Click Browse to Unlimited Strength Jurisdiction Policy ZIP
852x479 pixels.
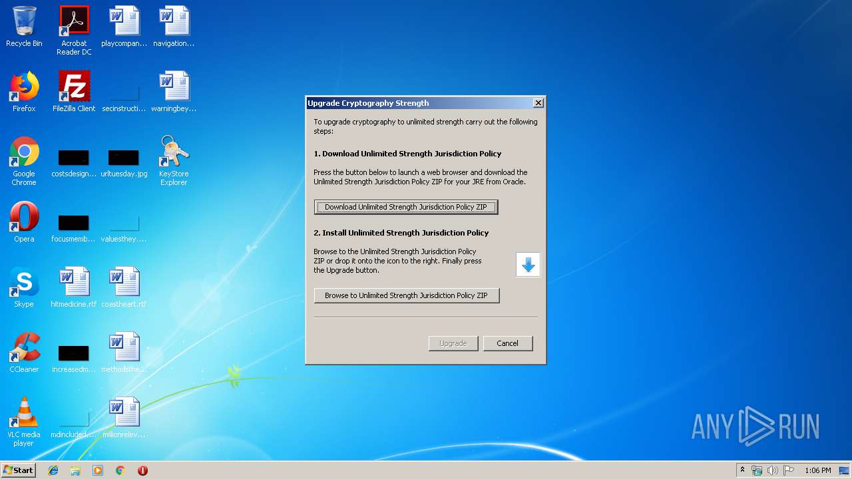pyautogui.click(x=406, y=295)
